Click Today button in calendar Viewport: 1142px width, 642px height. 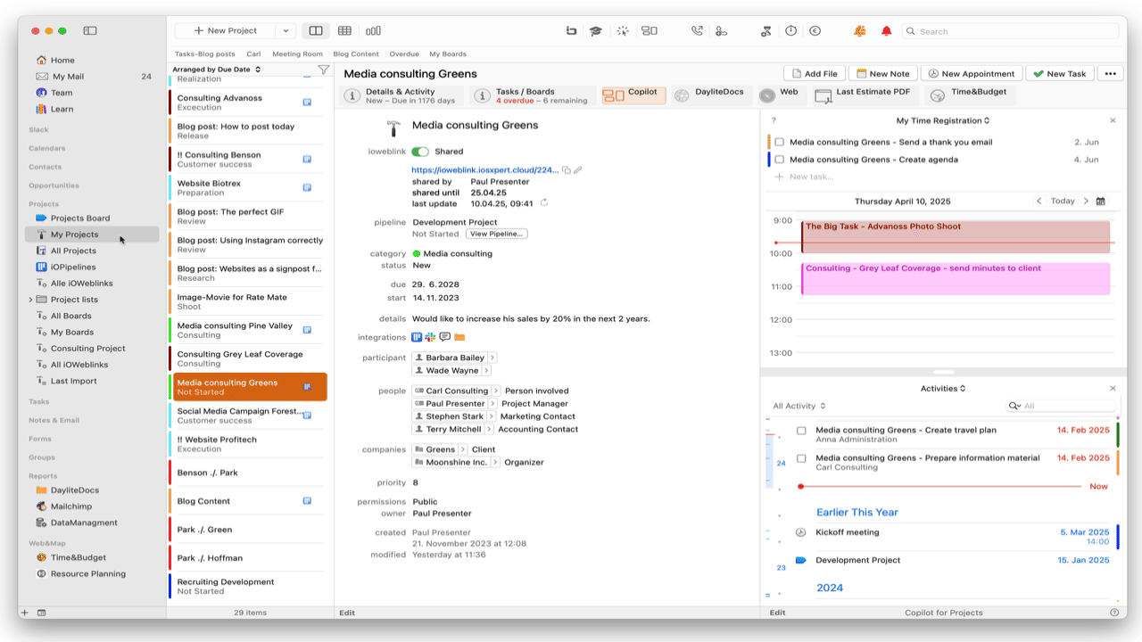(x=1063, y=202)
